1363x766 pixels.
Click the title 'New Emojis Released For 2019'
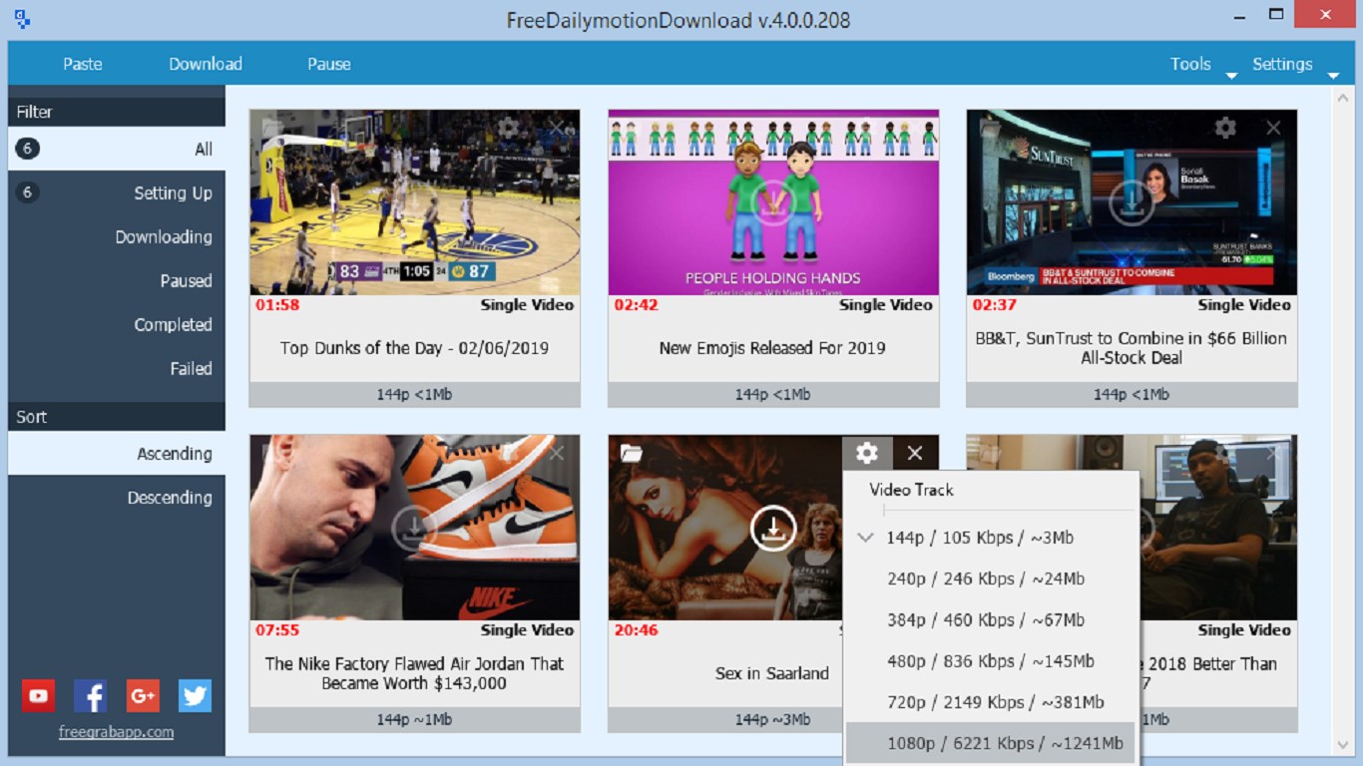click(x=772, y=348)
